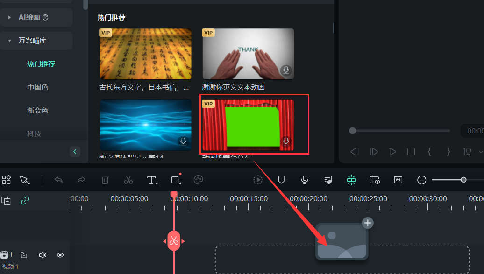Select the Text tool in the toolbar
Viewport: 484px width, 274px height.
(x=152, y=180)
